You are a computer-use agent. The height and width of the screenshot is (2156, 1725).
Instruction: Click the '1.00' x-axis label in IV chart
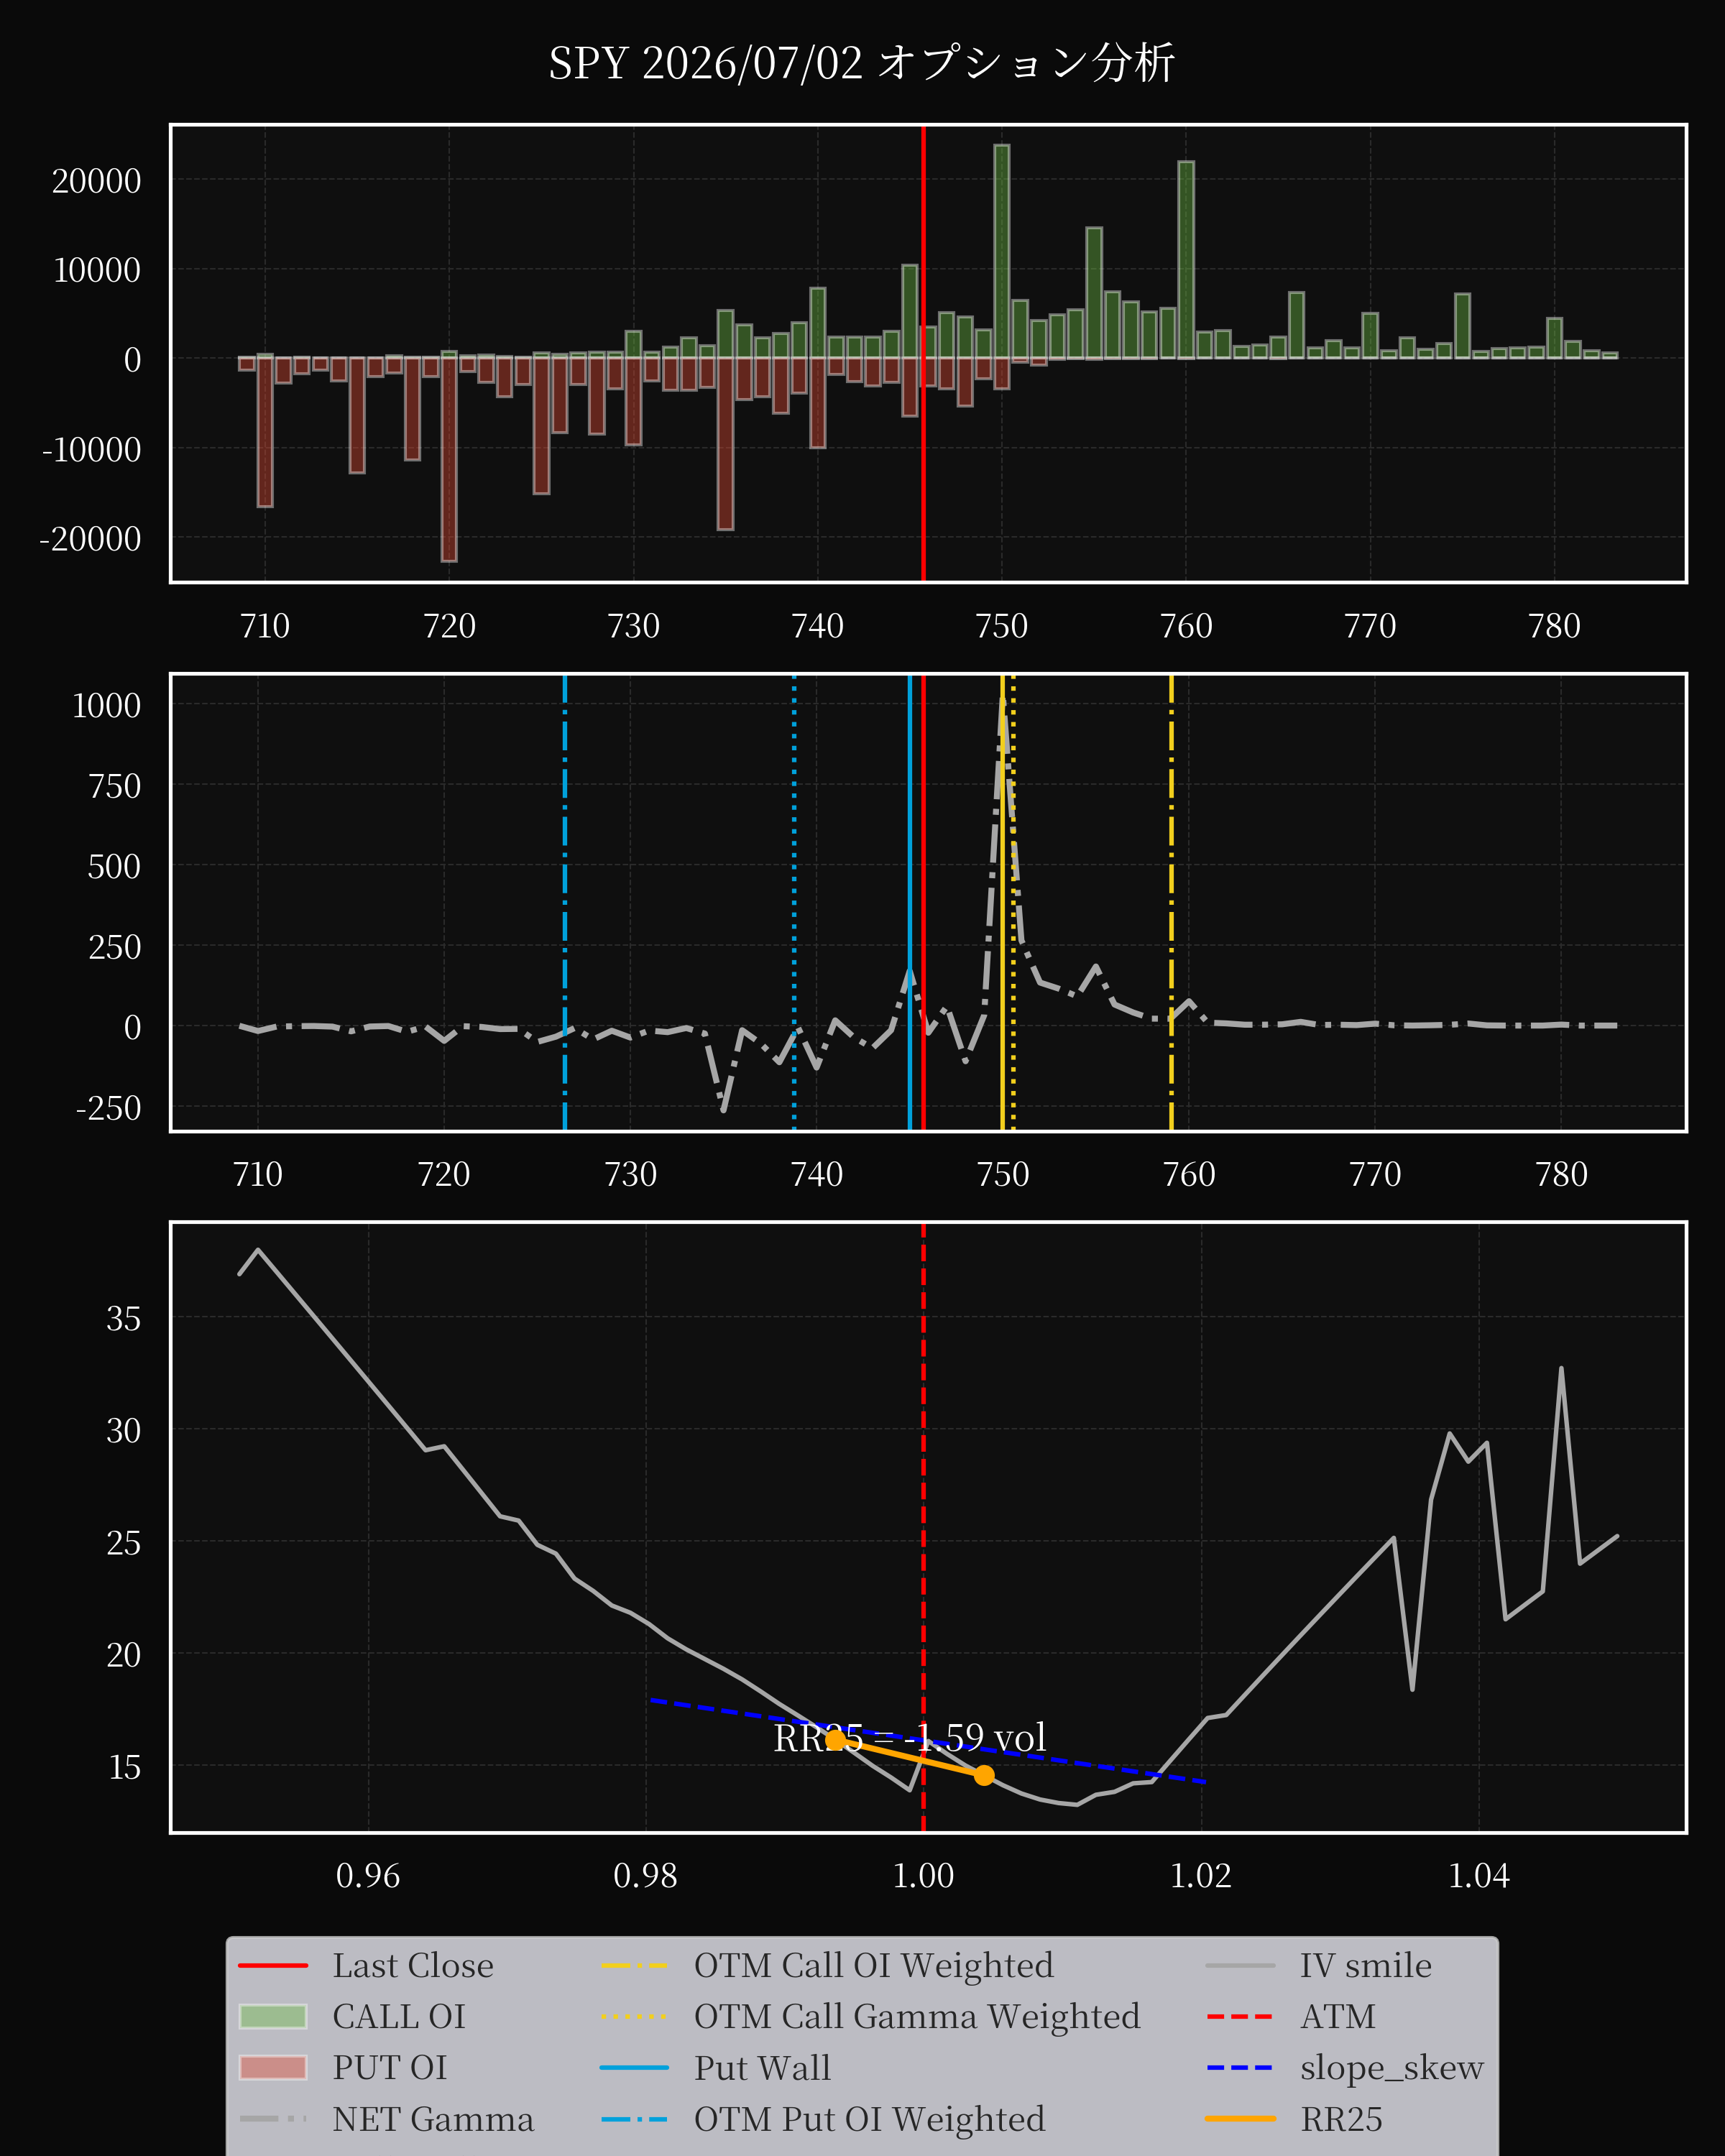tap(923, 1876)
